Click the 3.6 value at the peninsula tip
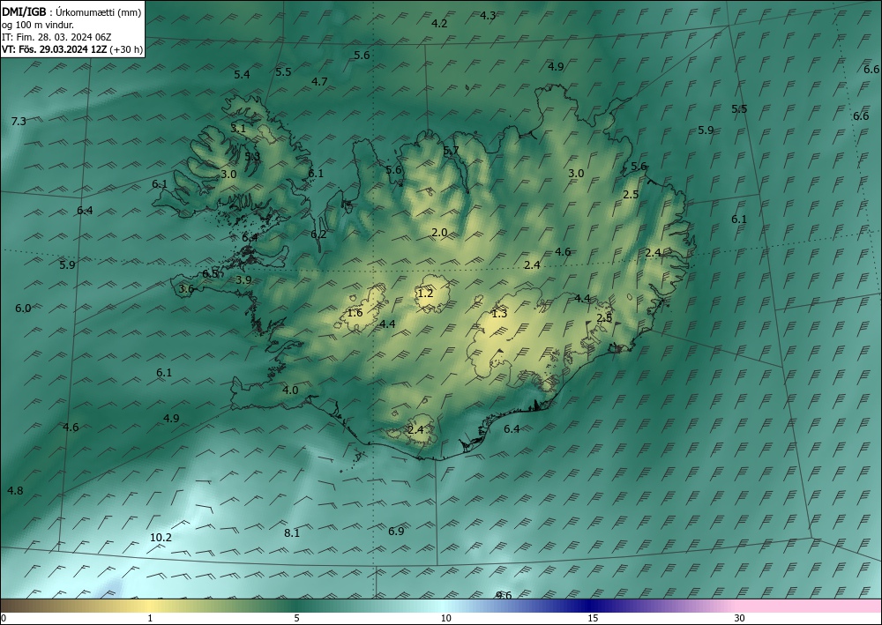Image resolution: width=882 pixels, height=625 pixels. (x=186, y=289)
